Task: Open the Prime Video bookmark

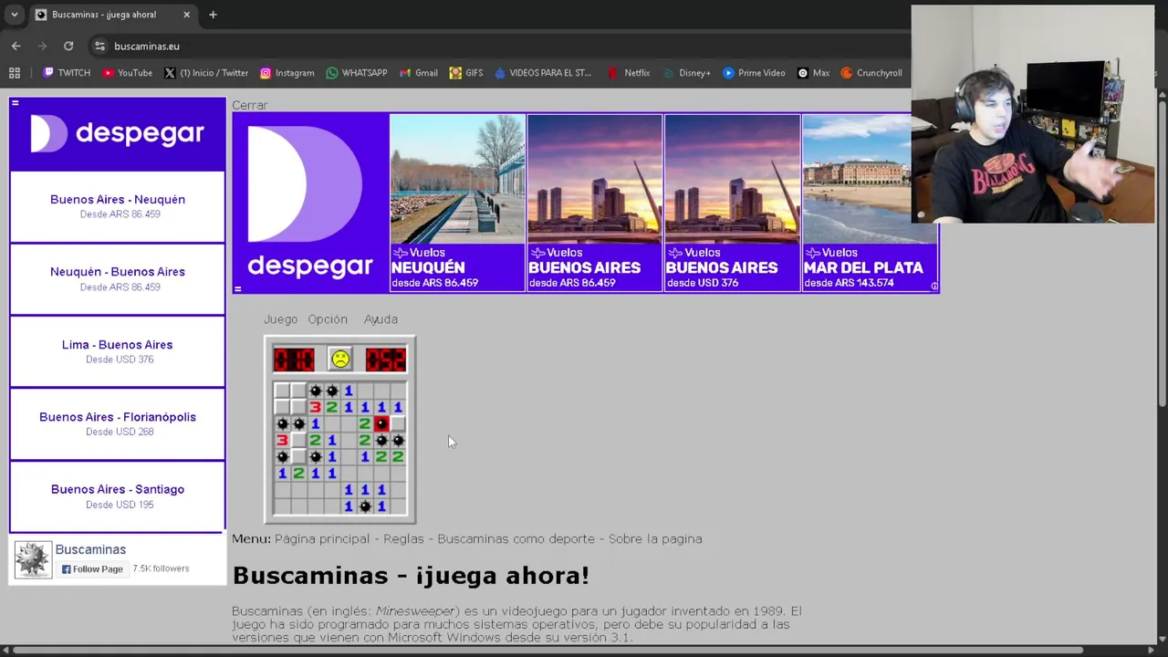Action: 754,73
